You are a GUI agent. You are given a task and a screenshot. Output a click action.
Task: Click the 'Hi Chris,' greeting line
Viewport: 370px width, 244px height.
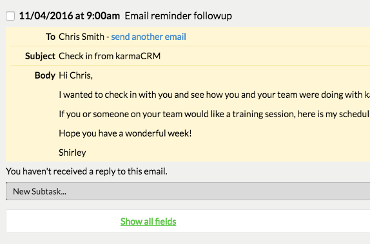point(76,75)
